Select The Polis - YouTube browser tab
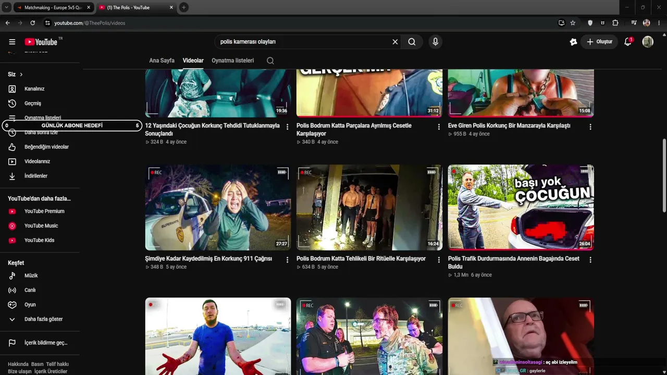Image resolution: width=667 pixels, height=375 pixels. click(137, 7)
